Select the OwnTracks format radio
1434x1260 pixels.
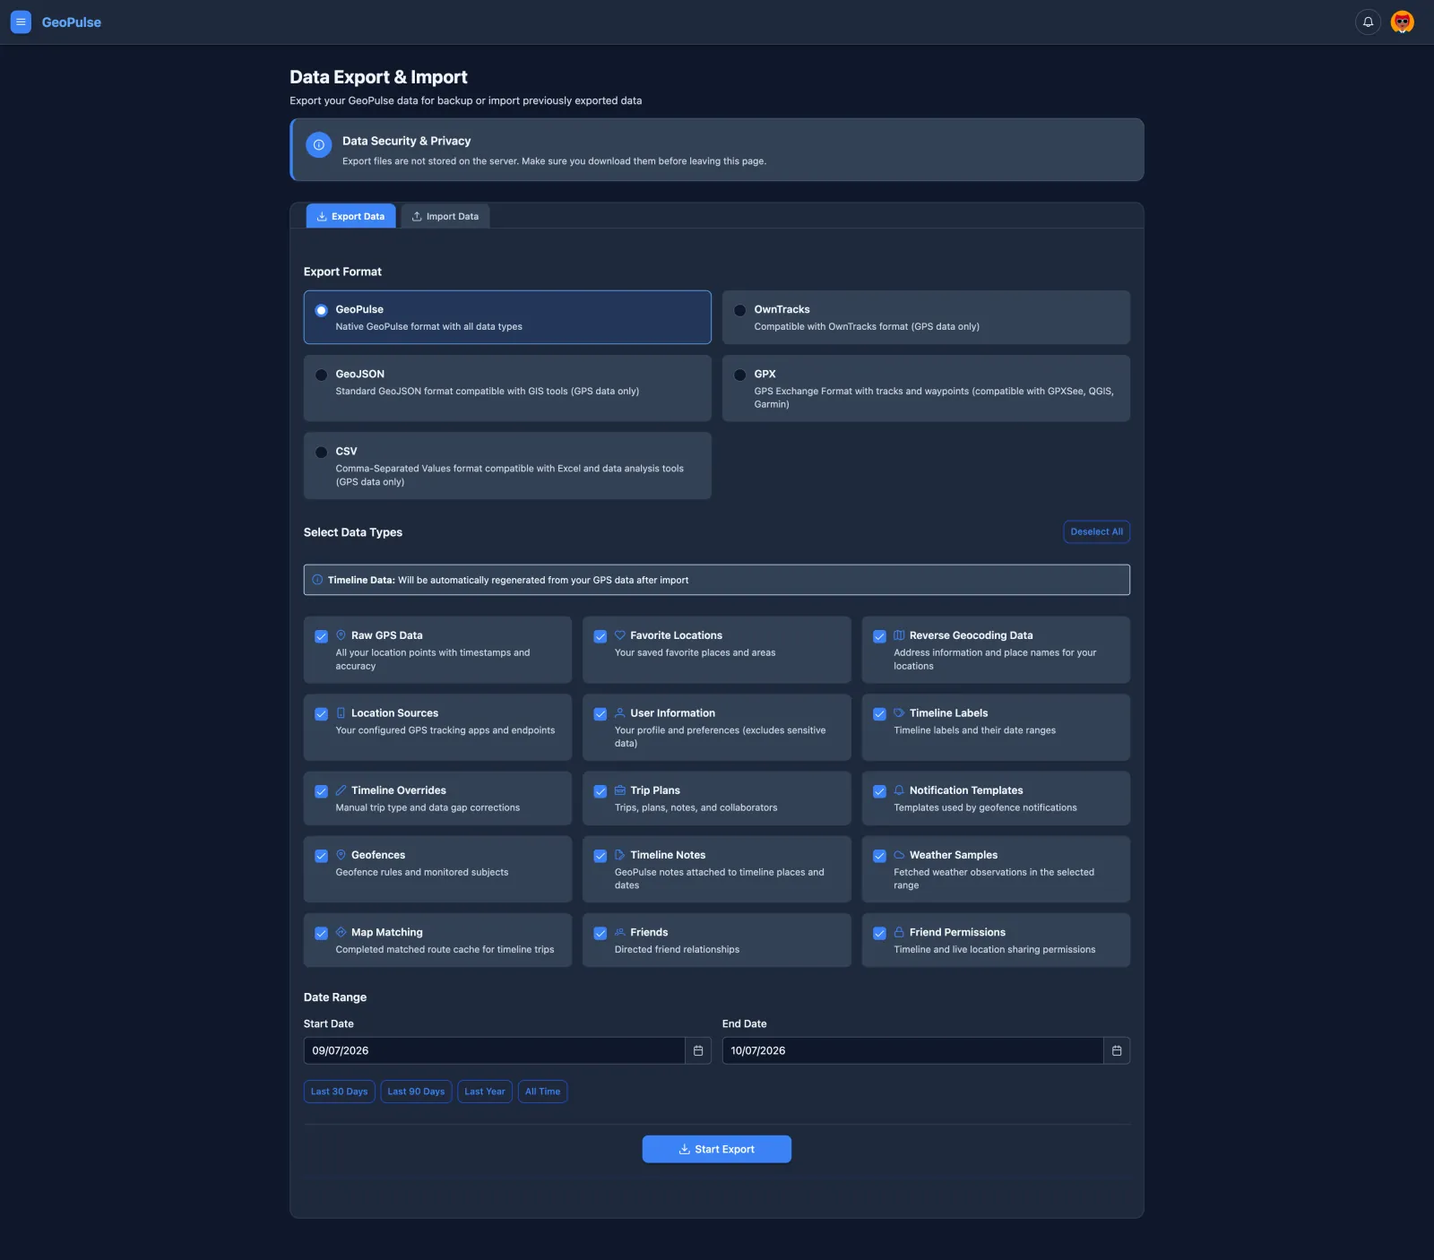pyautogui.click(x=739, y=311)
